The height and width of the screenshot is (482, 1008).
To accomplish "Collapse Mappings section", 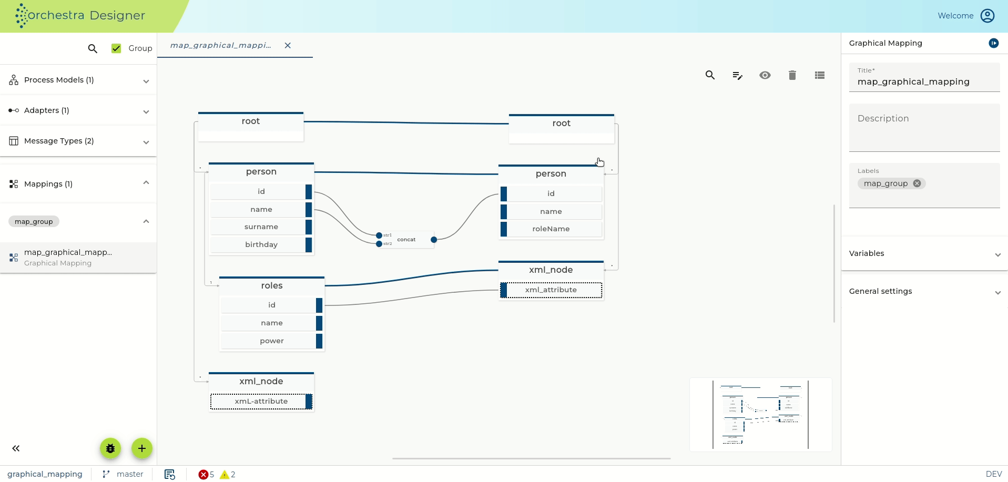I will click(146, 183).
